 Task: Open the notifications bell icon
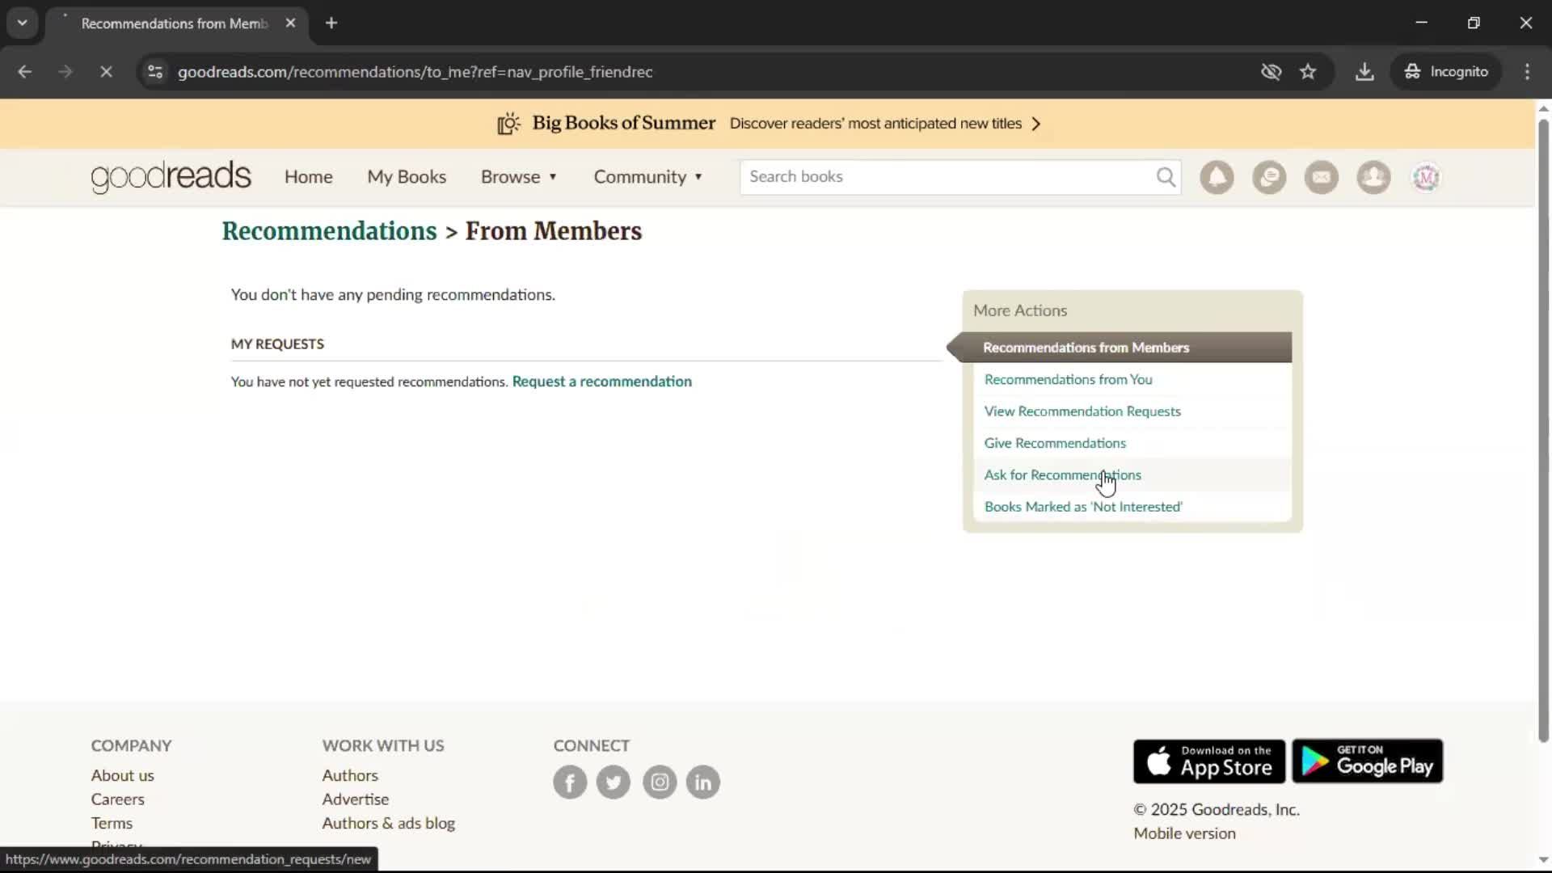(1217, 177)
